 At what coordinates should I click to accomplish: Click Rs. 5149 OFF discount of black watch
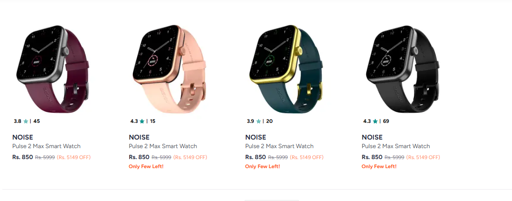[x=423, y=157]
